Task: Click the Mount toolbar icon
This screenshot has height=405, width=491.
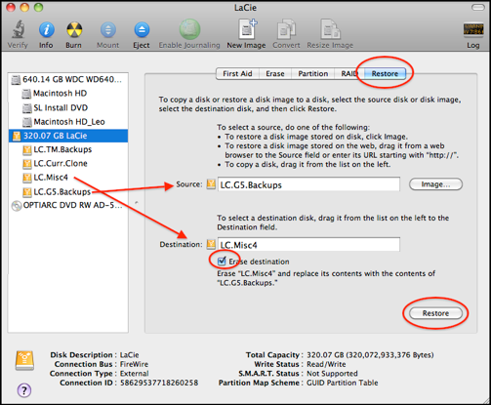Action: pyautogui.click(x=108, y=30)
